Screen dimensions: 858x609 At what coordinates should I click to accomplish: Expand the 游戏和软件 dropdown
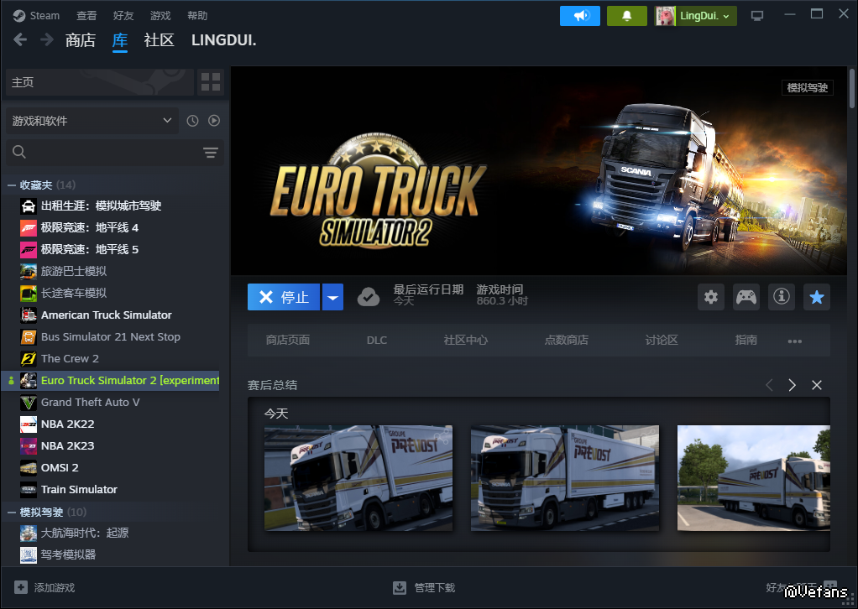click(x=92, y=121)
